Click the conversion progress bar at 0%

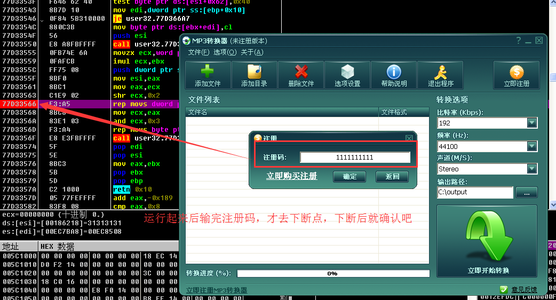pyautogui.click(x=333, y=273)
